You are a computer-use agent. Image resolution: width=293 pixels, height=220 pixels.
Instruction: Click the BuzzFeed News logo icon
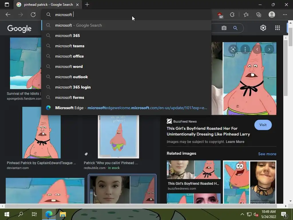[x=169, y=121]
